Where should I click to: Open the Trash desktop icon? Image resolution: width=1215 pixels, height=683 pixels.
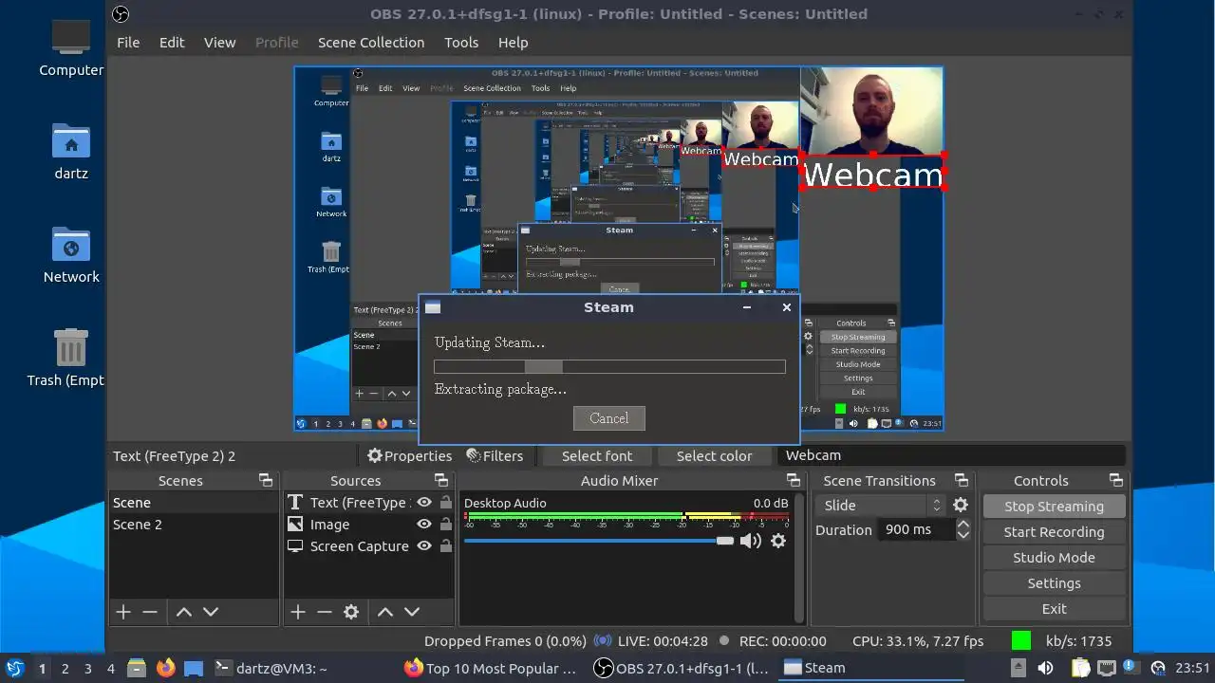point(71,358)
